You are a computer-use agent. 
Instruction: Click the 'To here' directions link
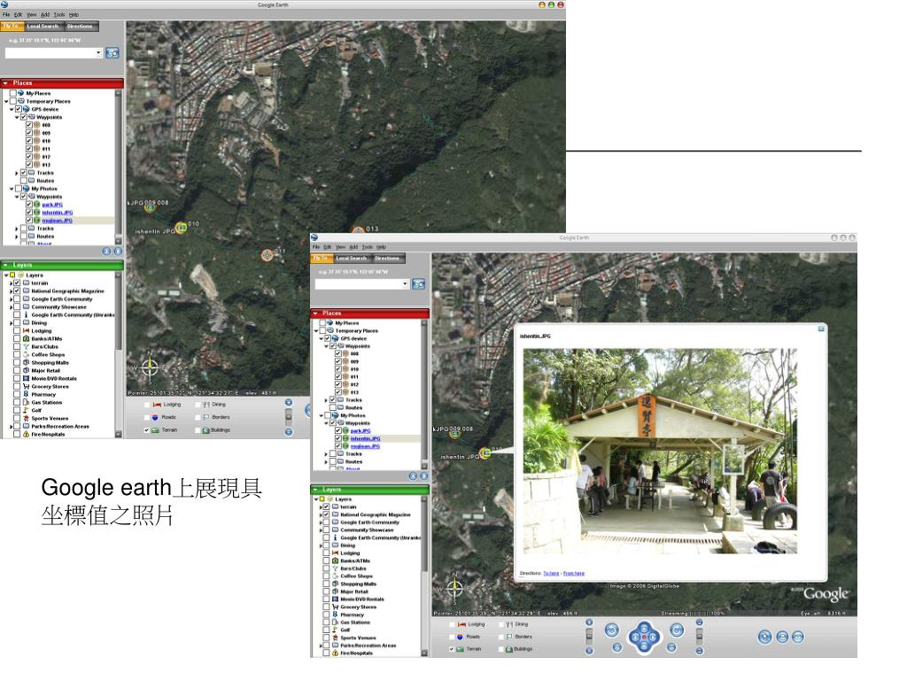click(x=551, y=574)
